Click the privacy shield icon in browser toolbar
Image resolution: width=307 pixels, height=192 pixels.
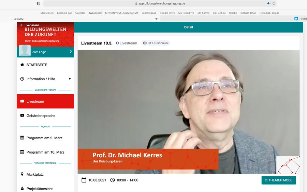click(38, 3)
